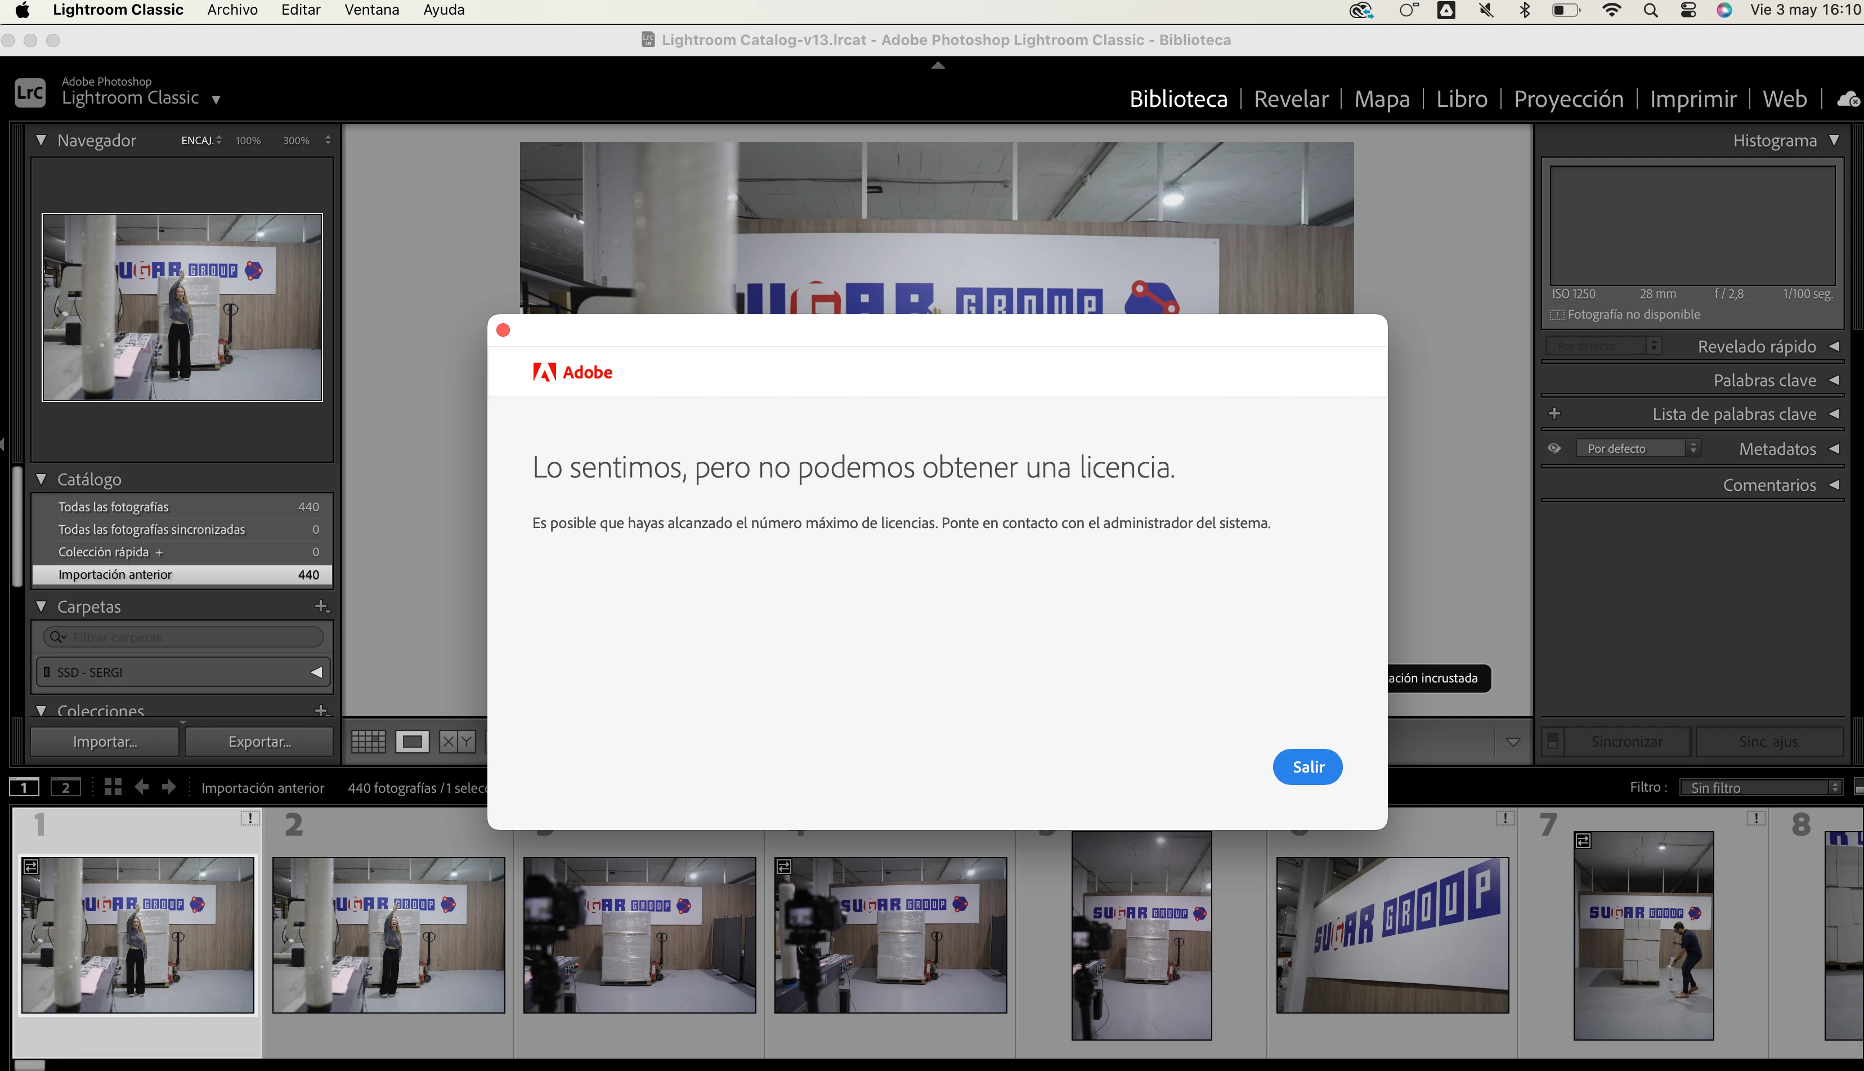
Task: Toggle Metadatos panel eye icon
Action: click(x=1554, y=448)
